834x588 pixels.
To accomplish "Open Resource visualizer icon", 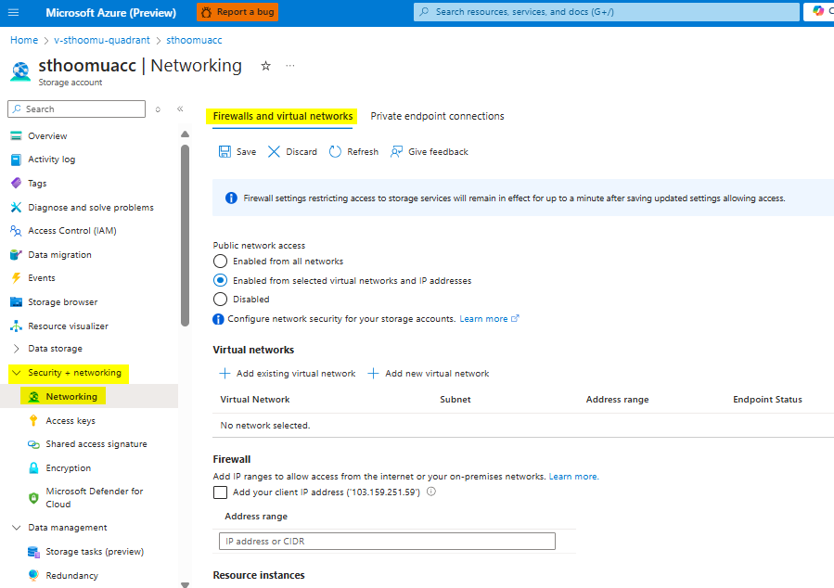I will pyautogui.click(x=16, y=326).
